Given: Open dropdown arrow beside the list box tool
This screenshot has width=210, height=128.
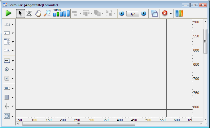Looking at the screenshot, I should click(x=13, y=42).
